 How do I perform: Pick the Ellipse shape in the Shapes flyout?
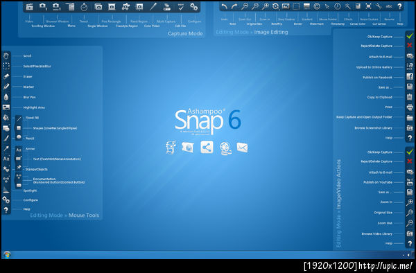(19, 137)
